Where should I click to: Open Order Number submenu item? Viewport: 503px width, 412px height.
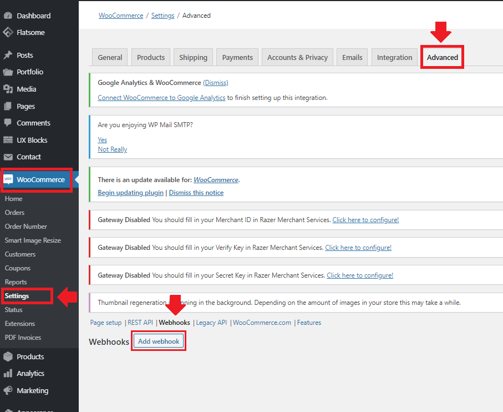(x=26, y=226)
